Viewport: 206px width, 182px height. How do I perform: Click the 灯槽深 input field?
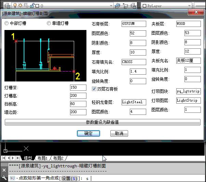pos(78,88)
